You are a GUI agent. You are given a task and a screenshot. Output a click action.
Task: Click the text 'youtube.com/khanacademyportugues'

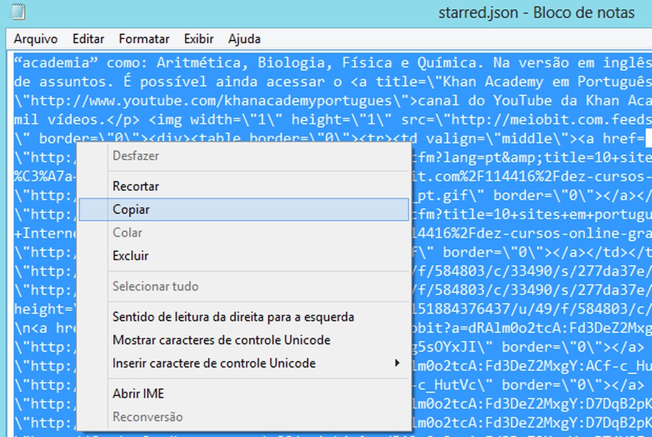257,101
